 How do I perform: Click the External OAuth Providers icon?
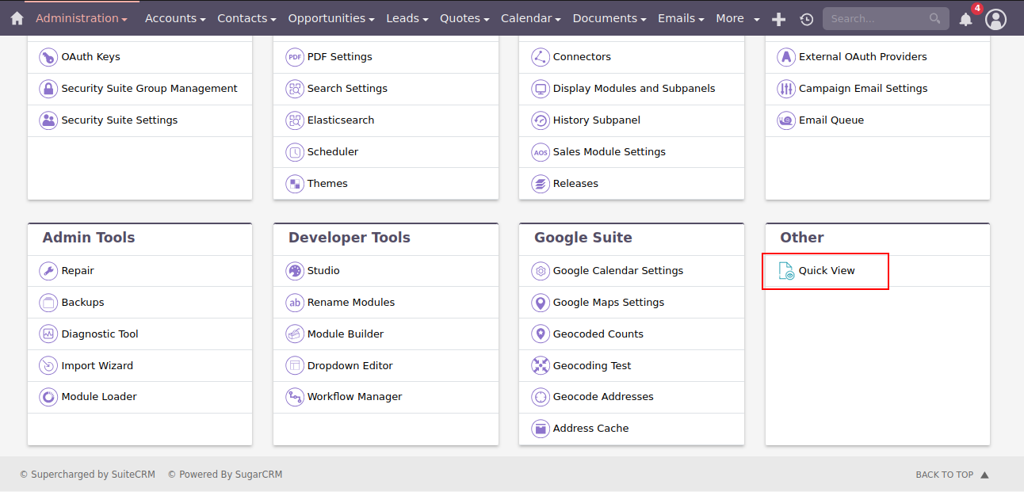(786, 57)
